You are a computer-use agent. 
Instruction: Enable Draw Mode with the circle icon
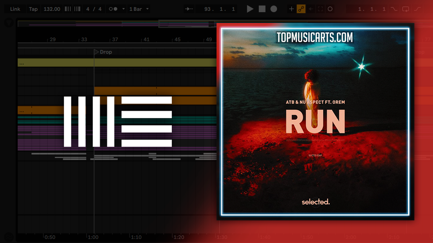coord(330,9)
